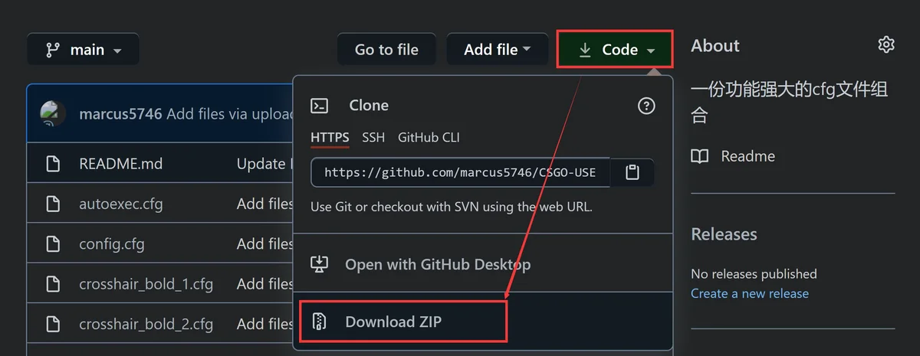
Task: Click the file icon beside crosshair_bold_2.cfg
Action: coord(53,324)
